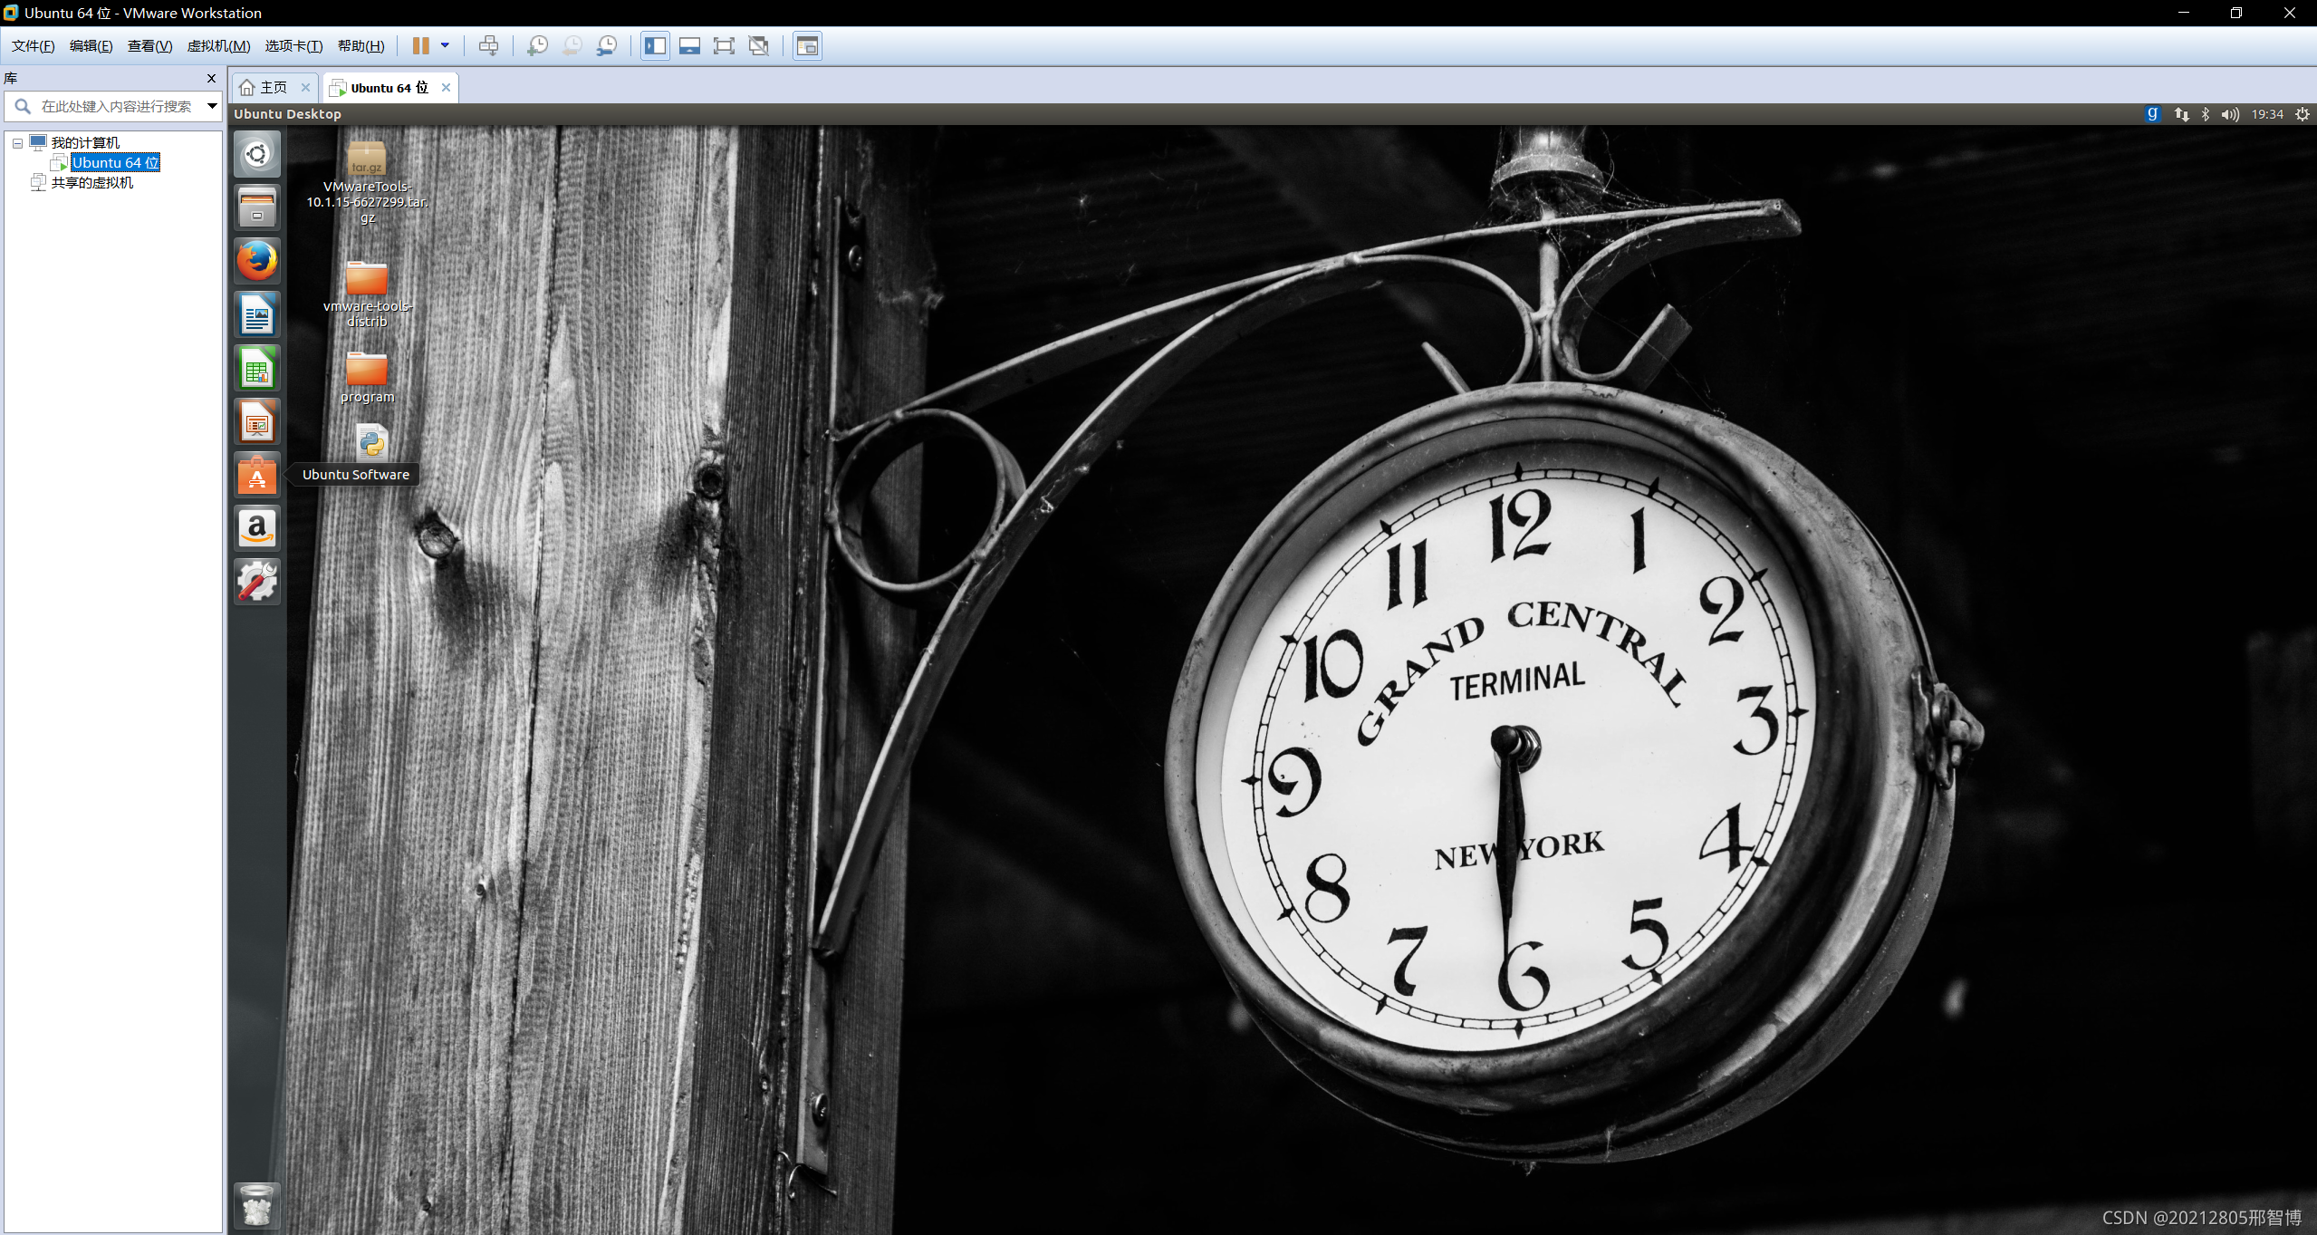The width and height of the screenshot is (2317, 1235).
Task: Open Amazon launcher icon
Action: [x=257, y=528]
